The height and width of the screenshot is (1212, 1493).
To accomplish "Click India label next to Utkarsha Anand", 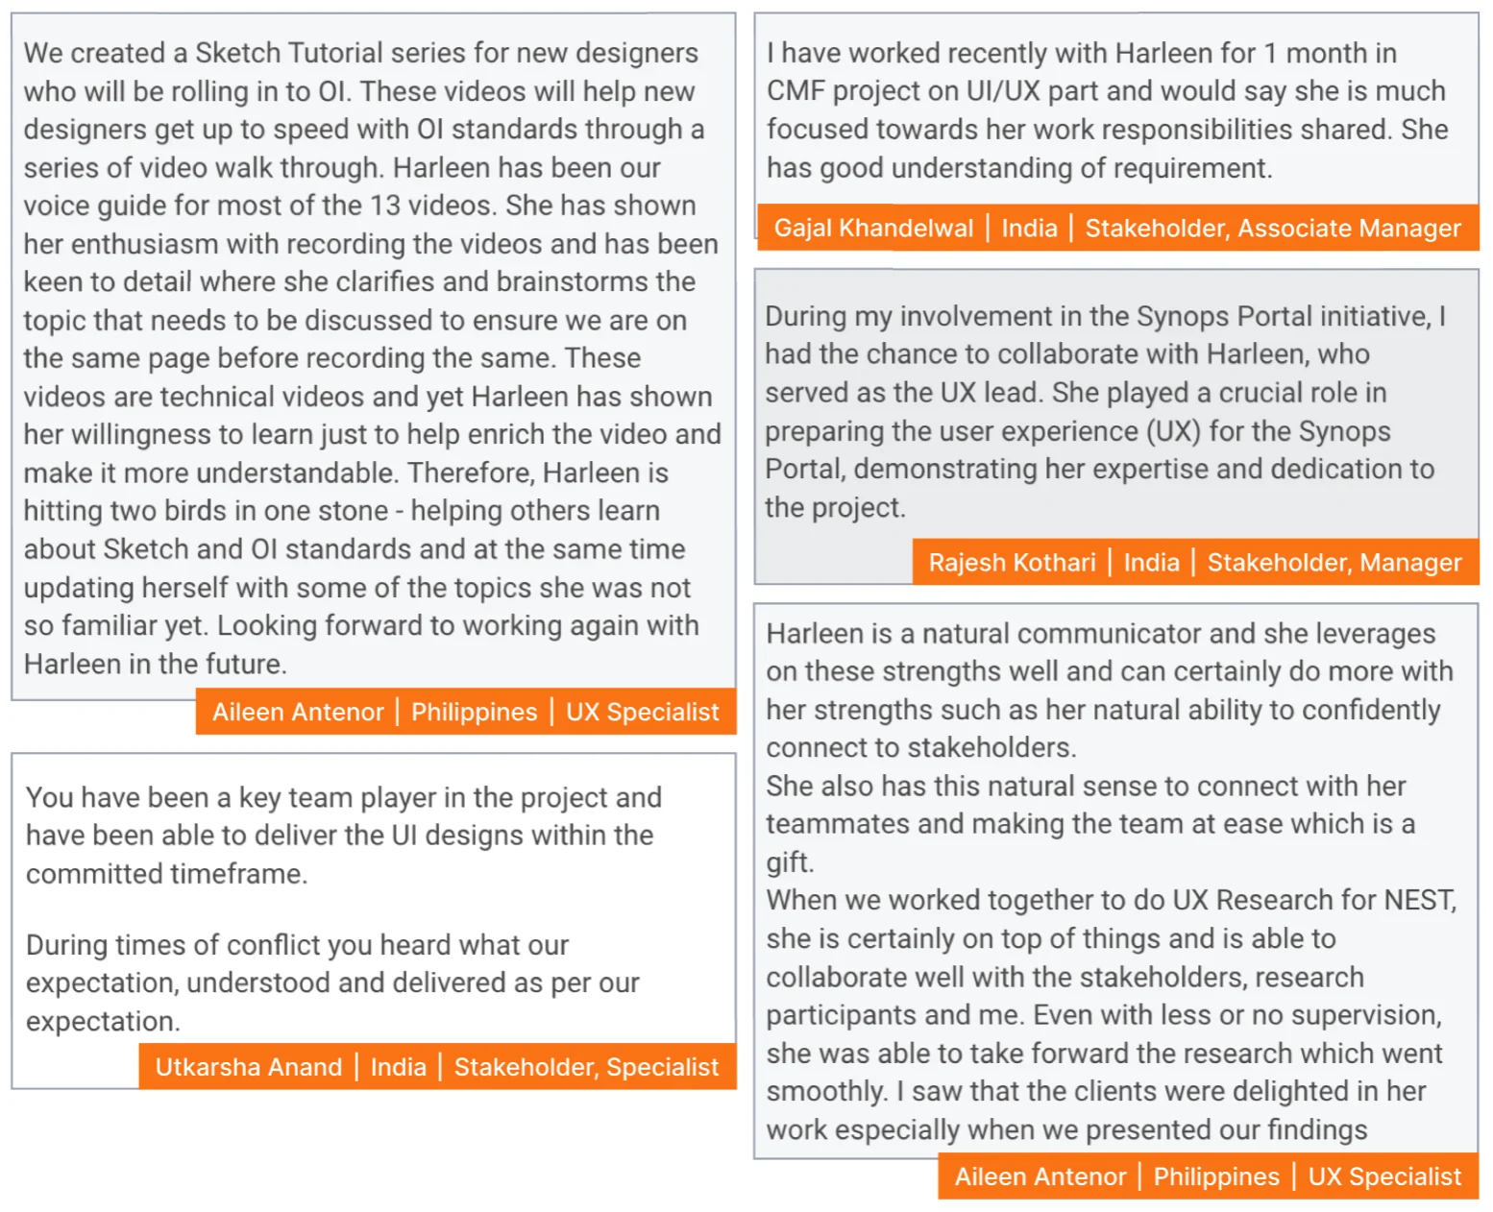I will pos(398,1067).
